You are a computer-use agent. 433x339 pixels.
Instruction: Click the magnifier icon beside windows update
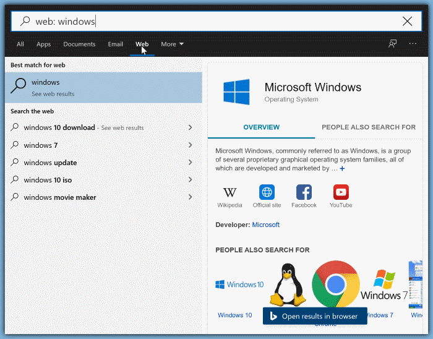[15, 162]
